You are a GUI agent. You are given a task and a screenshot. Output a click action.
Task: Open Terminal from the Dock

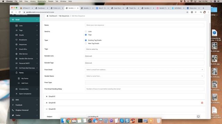(140, 121)
